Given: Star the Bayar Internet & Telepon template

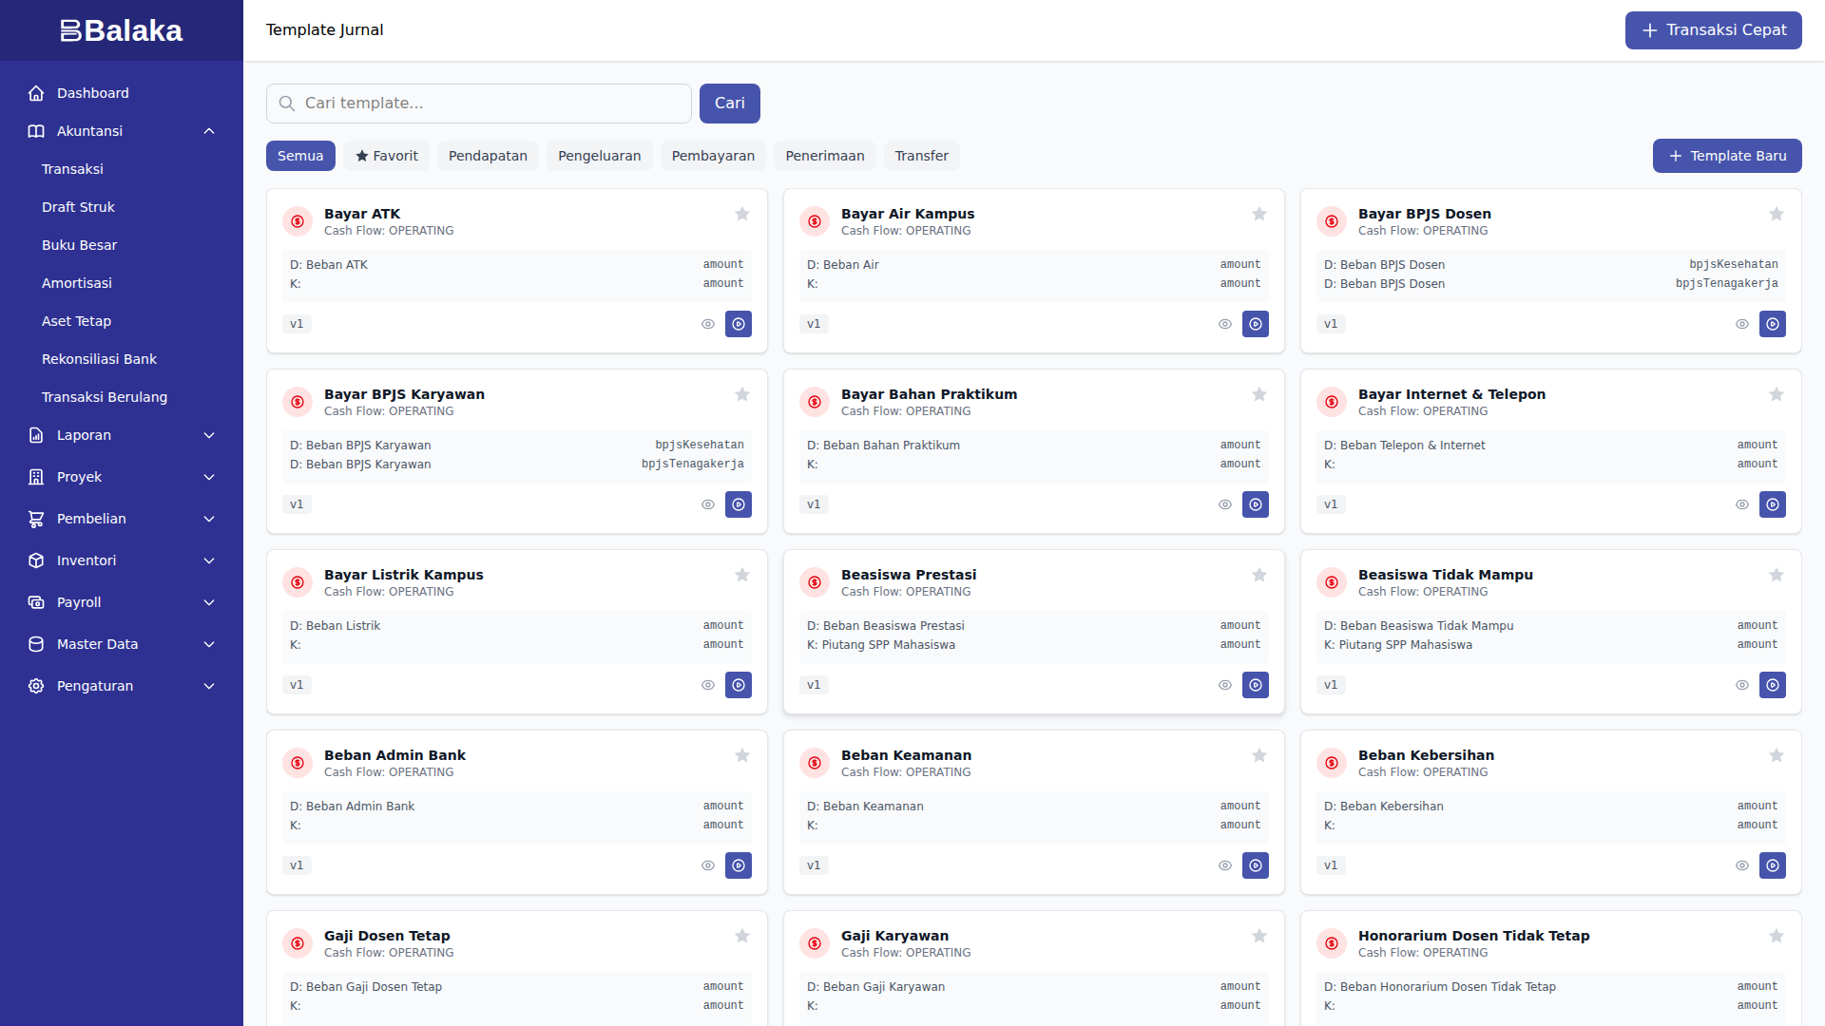Looking at the screenshot, I should click(1776, 394).
